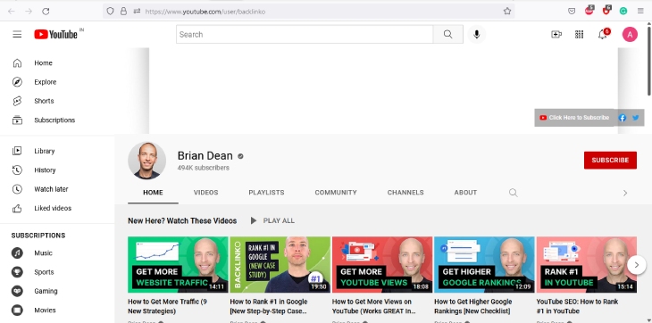Open the notifications bell
This screenshot has width=652, height=323.
coord(603,35)
